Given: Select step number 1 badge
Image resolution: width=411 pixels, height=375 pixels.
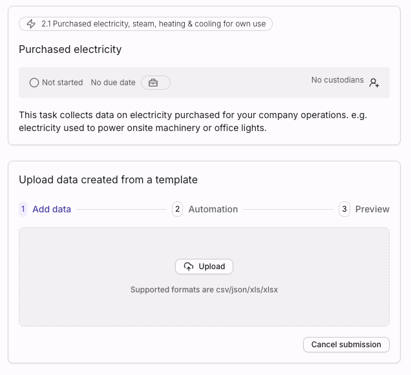Looking at the screenshot, I should (23, 209).
